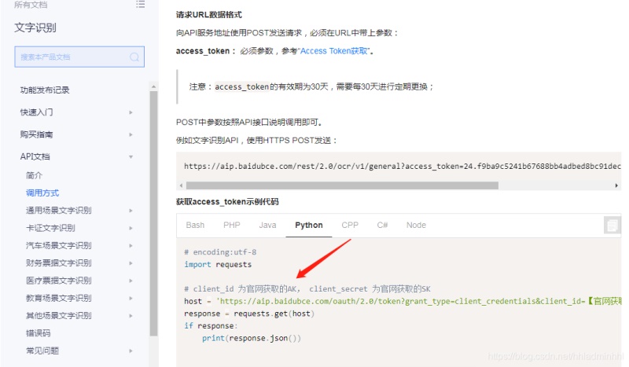Open the list menu icon beside 所有文档
The height and width of the screenshot is (367, 629).
coord(141,5)
